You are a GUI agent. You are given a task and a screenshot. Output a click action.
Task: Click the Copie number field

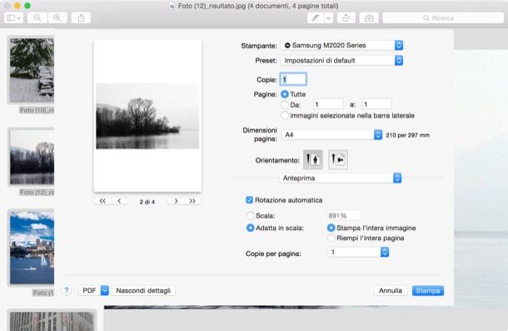(293, 79)
